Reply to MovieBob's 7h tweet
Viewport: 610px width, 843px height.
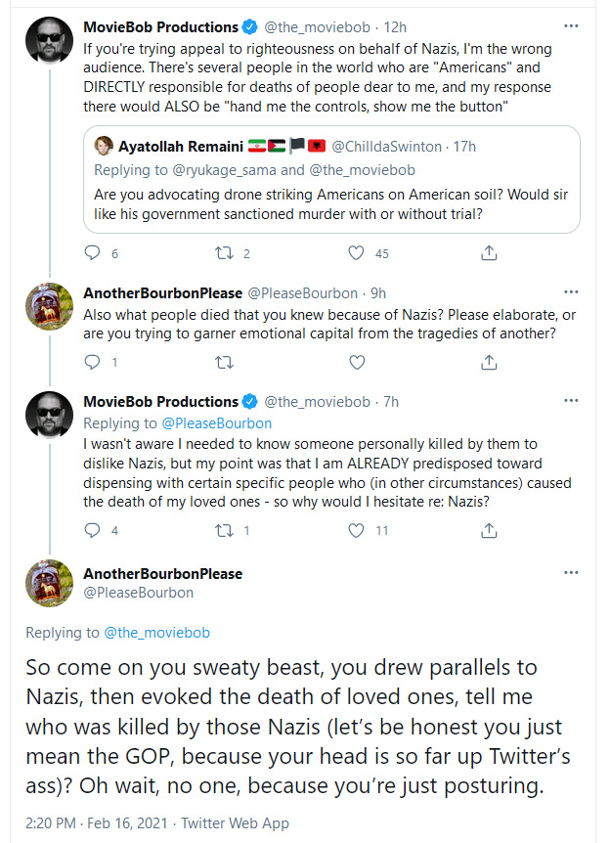[x=93, y=530]
